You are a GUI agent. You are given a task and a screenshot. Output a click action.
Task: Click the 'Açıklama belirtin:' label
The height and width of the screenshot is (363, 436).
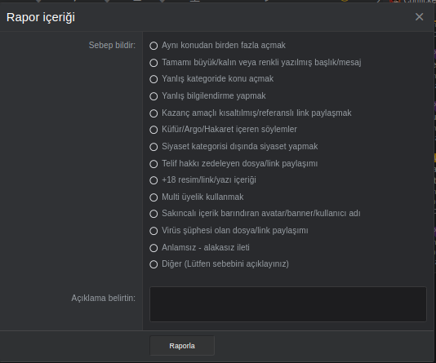click(x=104, y=298)
